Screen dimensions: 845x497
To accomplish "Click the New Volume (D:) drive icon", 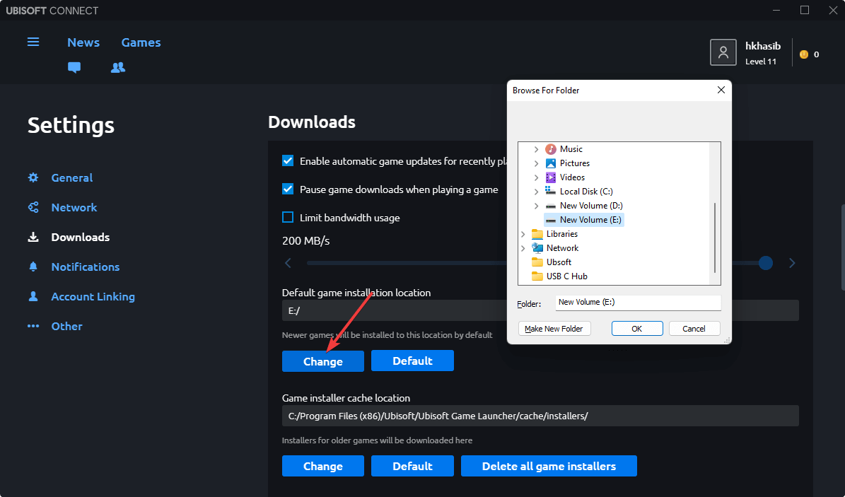I will tap(551, 206).
